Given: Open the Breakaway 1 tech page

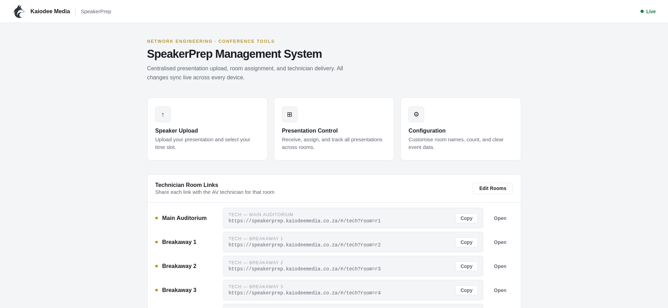Looking at the screenshot, I should click(x=500, y=242).
